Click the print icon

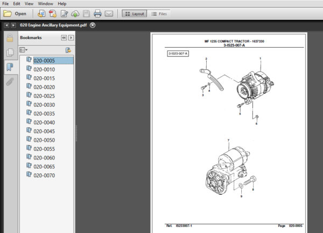(97, 14)
